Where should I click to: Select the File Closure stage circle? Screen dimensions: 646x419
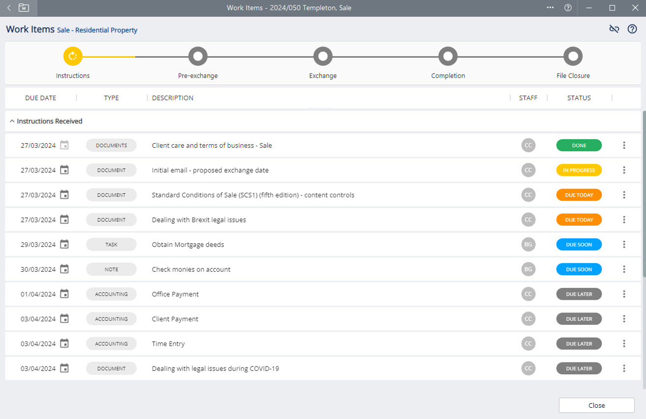click(x=572, y=56)
